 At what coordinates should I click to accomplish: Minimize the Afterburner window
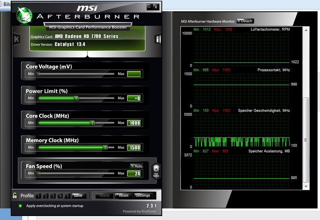[x=149, y=7]
